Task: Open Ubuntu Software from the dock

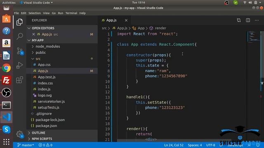Action: point(6,18)
